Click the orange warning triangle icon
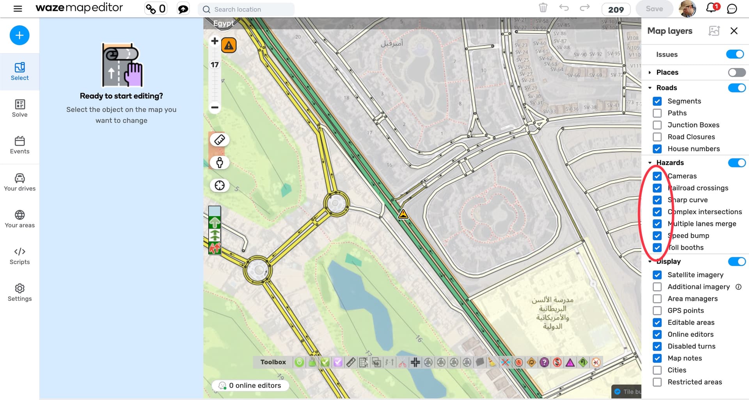The height and width of the screenshot is (400, 749). click(x=229, y=46)
